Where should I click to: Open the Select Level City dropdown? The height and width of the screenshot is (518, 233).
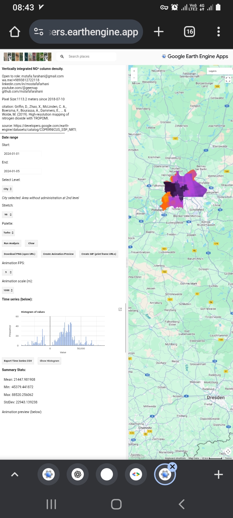[7, 189]
